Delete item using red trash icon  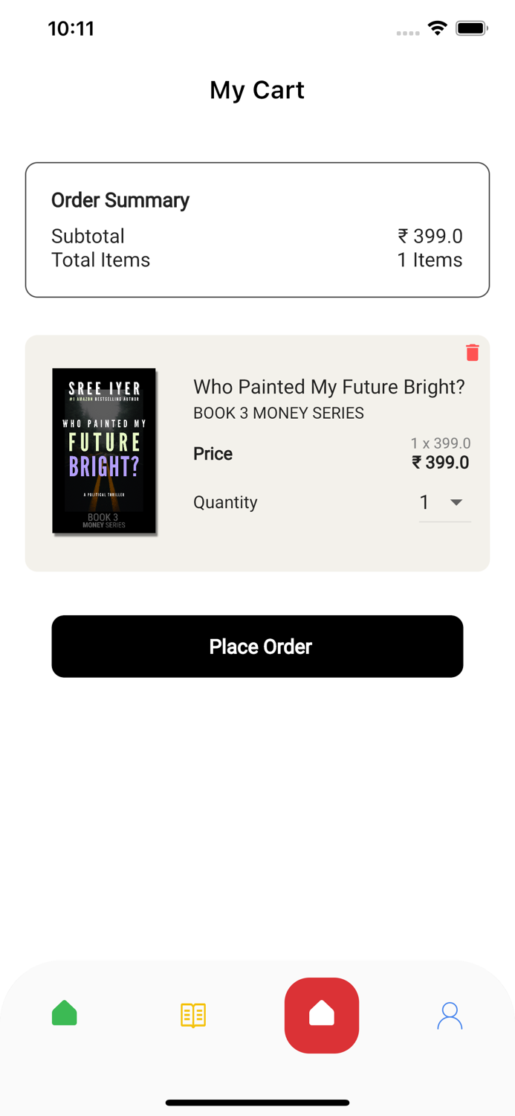472,353
